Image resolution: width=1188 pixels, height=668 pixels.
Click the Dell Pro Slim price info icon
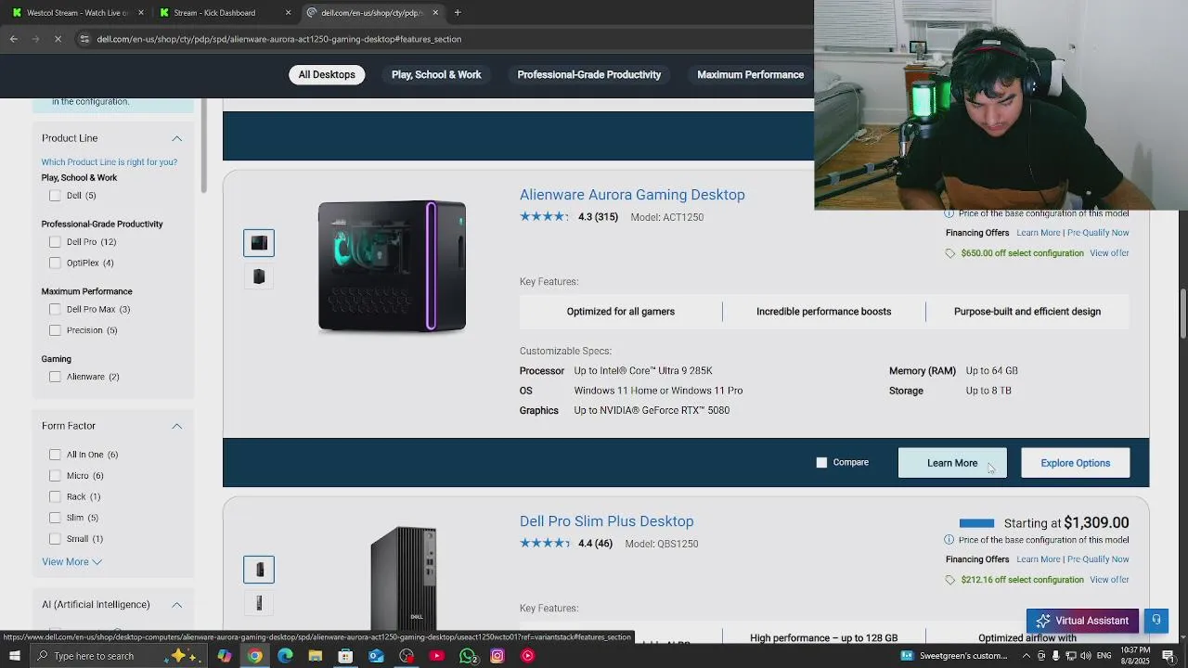pos(949,540)
